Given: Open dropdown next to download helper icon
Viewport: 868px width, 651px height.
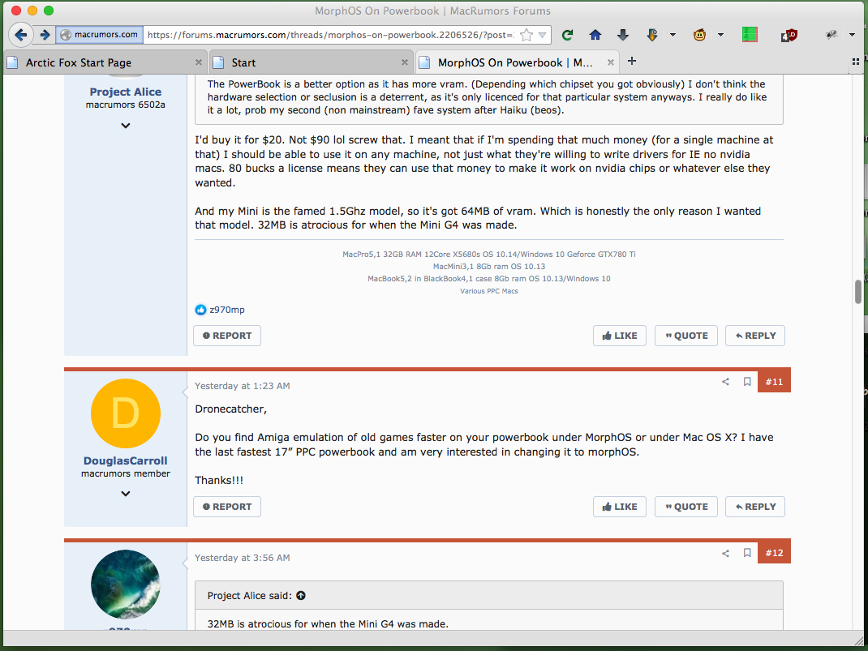Looking at the screenshot, I should pyautogui.click(x=672, y=35).
